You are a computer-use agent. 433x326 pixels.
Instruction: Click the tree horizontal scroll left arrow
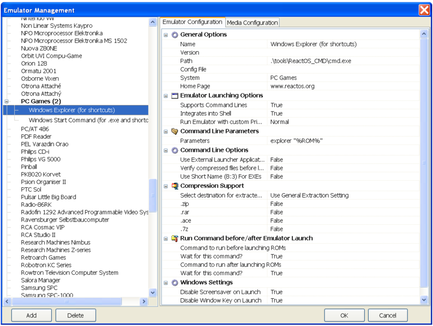(7, 302)
